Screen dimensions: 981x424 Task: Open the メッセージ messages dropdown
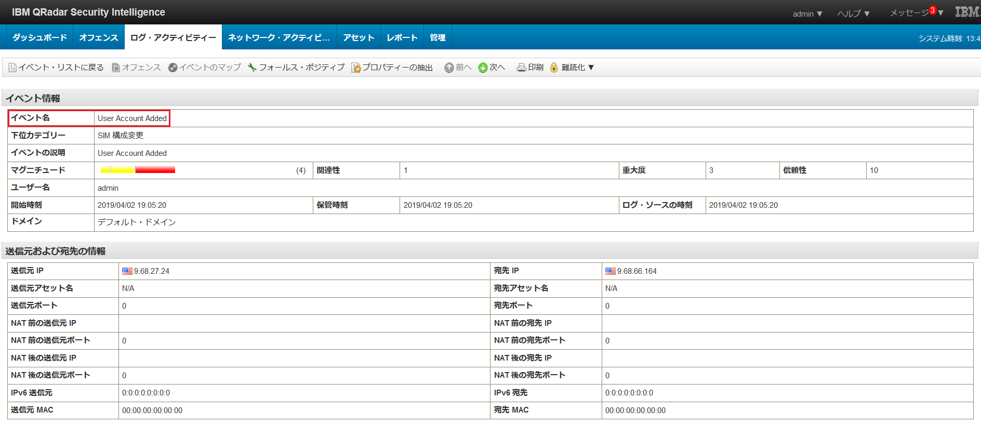(916, 13)
